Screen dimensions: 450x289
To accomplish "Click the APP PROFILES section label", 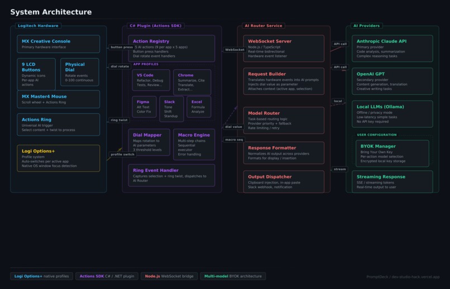I will 146,64.
